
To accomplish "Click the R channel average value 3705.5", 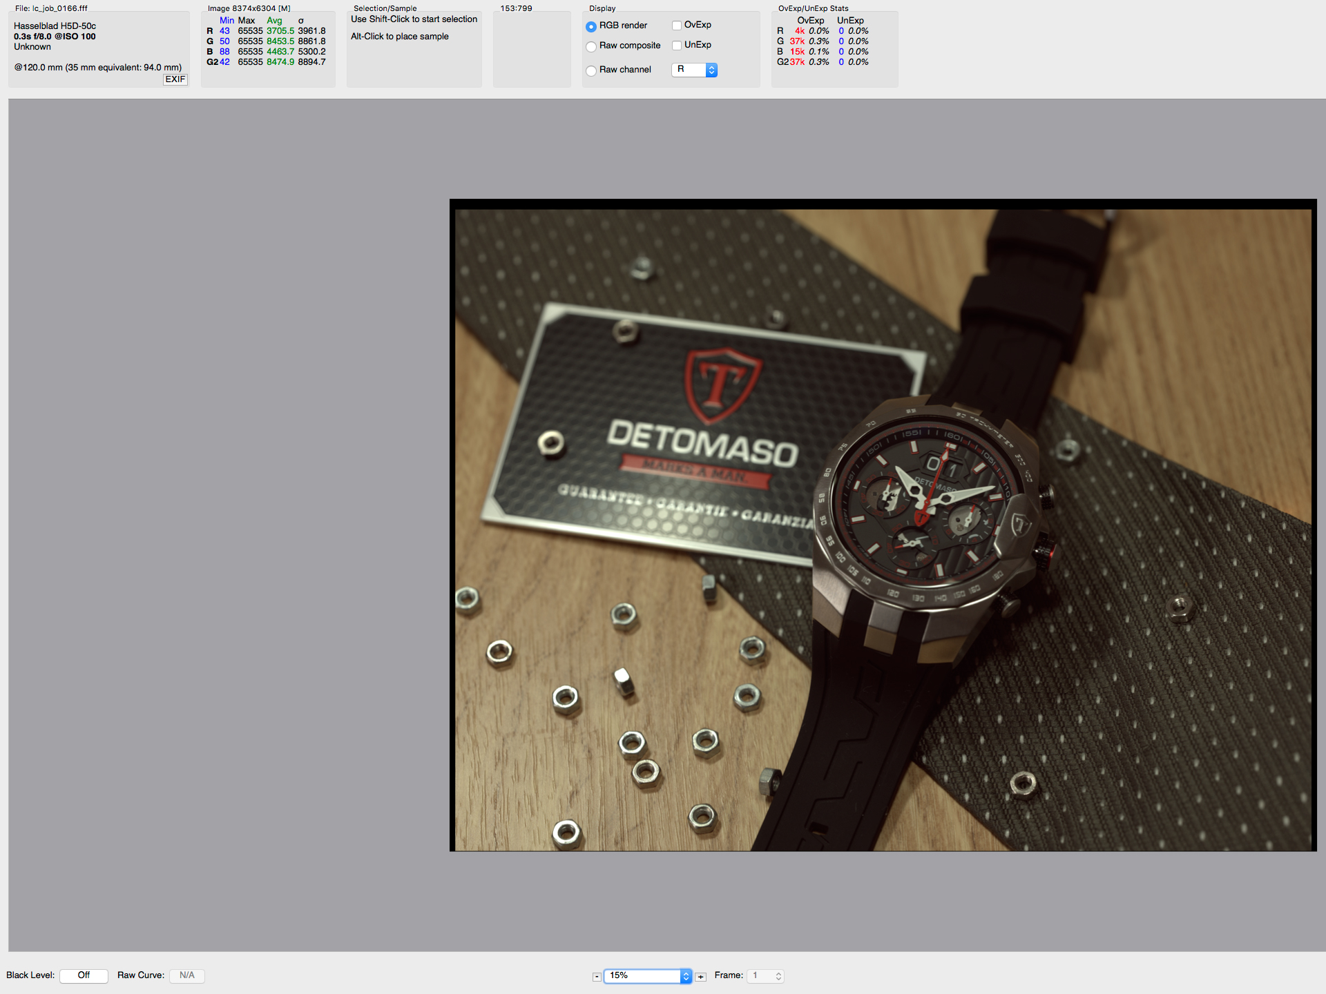I will pyautogui.click(x=280, y=31).
